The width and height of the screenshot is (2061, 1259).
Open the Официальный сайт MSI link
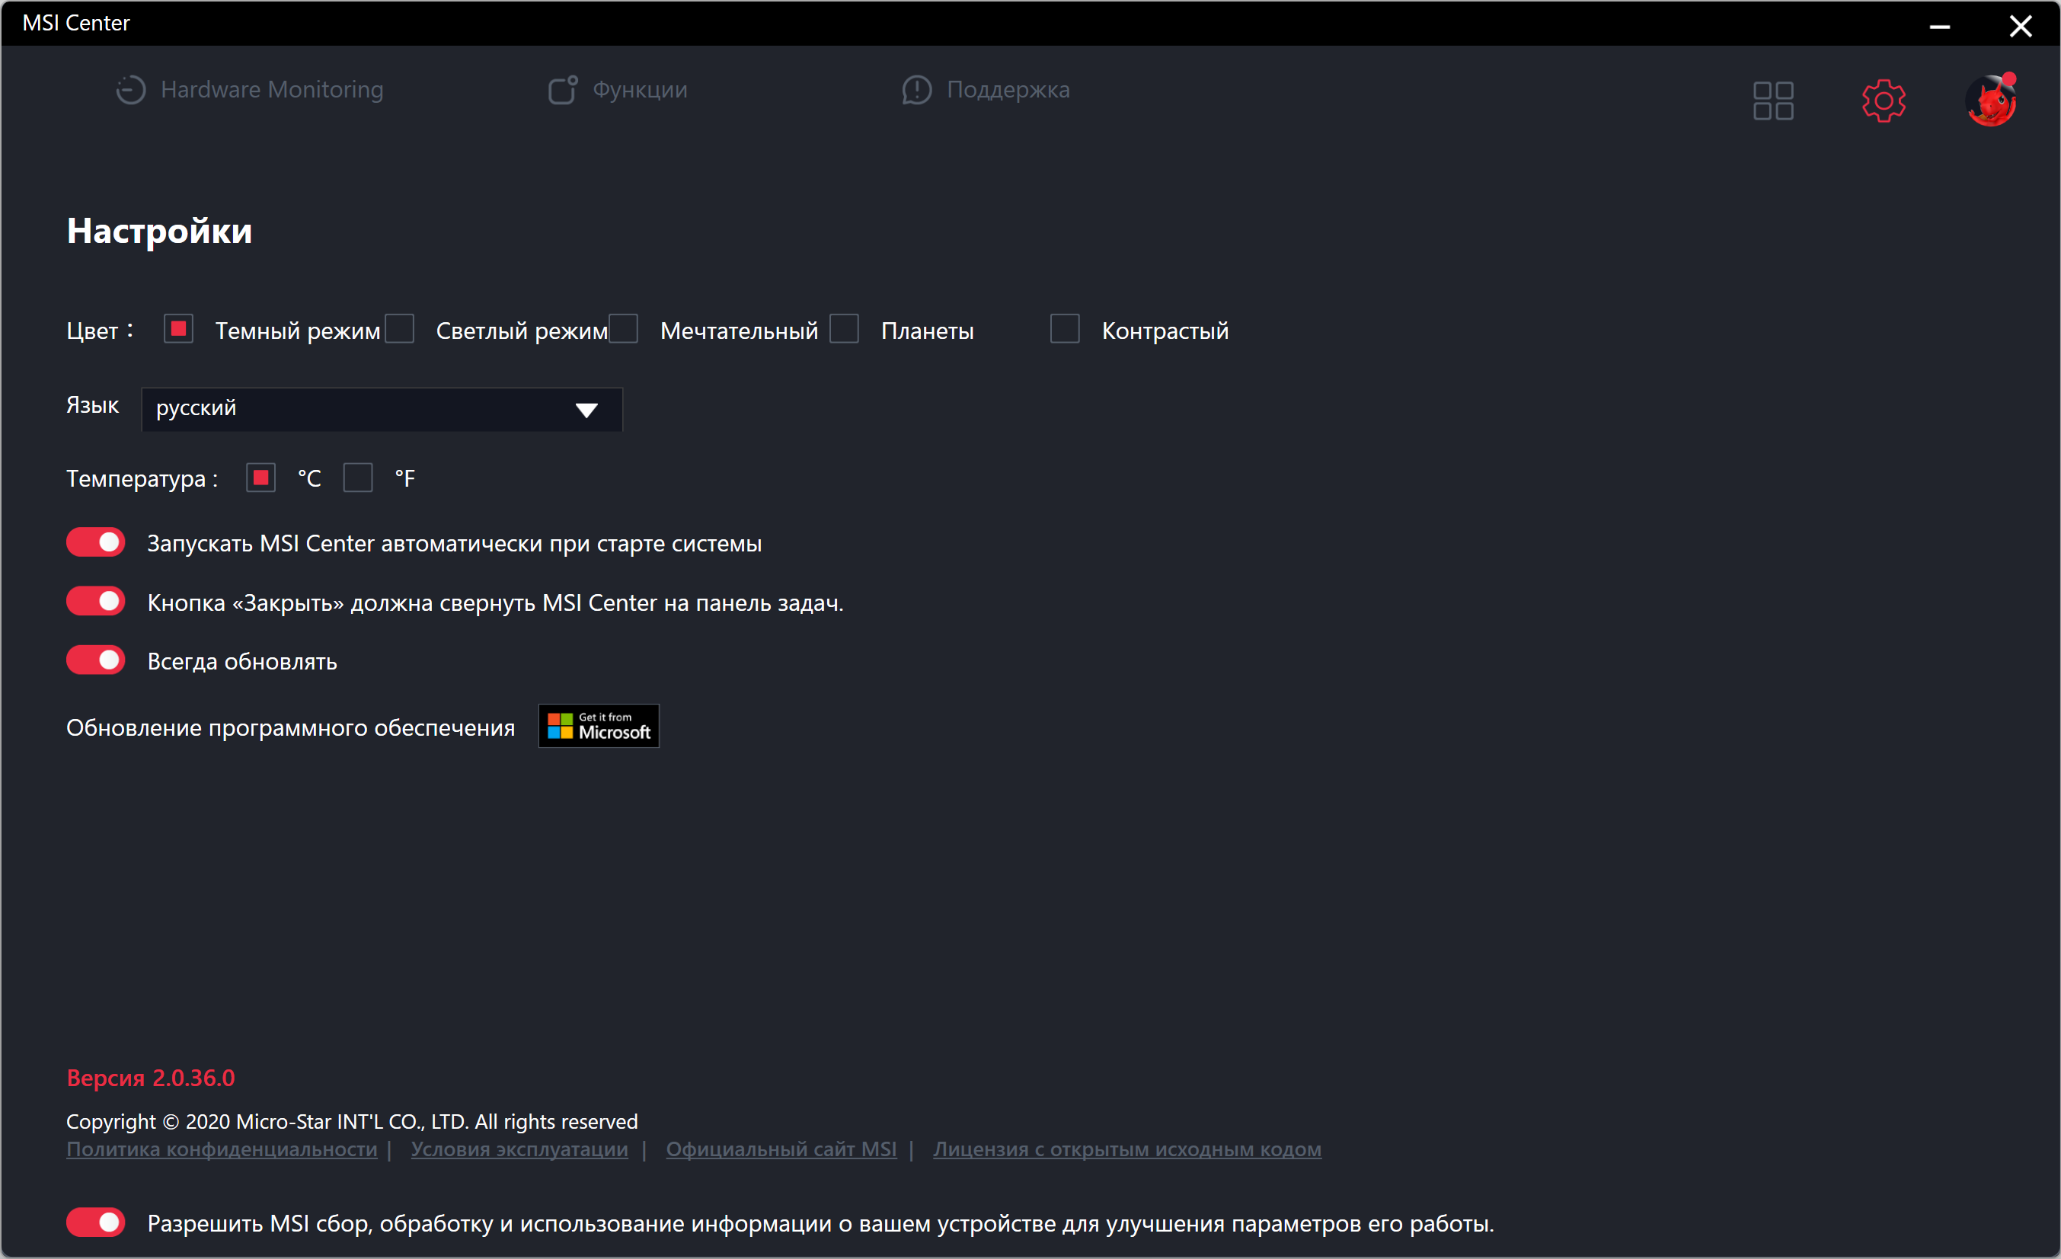(781, 1149)
